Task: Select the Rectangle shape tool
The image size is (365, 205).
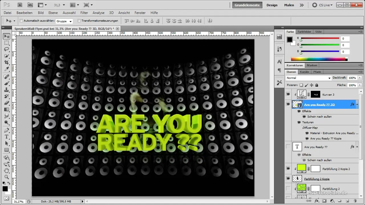Action: (x=7, y=150)
